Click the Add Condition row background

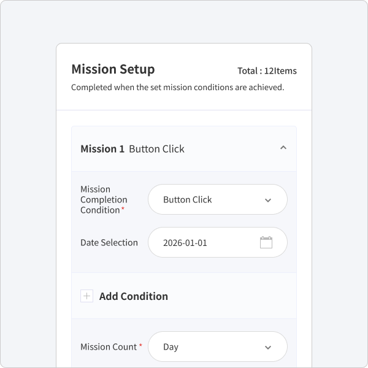click(184, 296)
